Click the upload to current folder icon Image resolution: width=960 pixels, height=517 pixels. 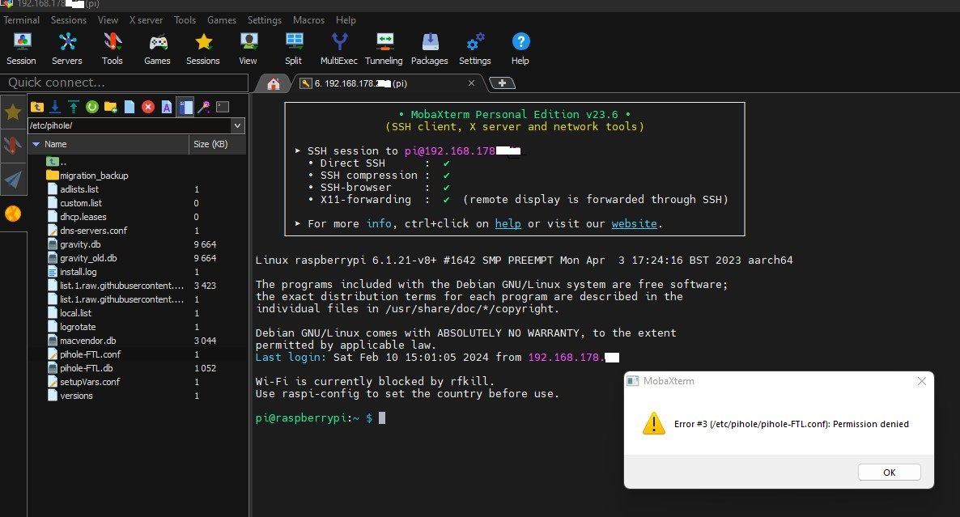click(x=74, y=107)
